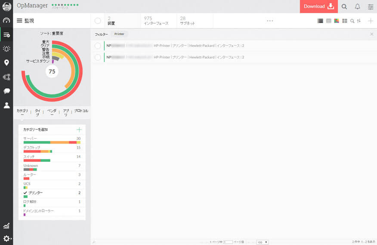Switch to the table grid view icon
Viewport: 377px width, 245px height.
point(328,21)
